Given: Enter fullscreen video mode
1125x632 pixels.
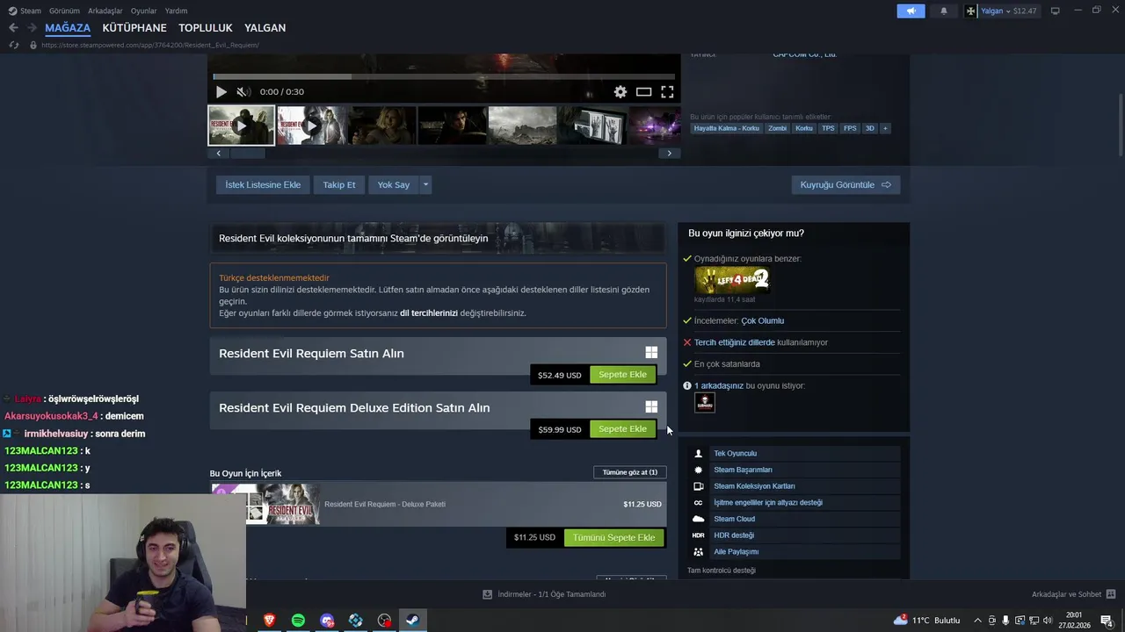Looking at the screenshot, I should pos(667,91).
